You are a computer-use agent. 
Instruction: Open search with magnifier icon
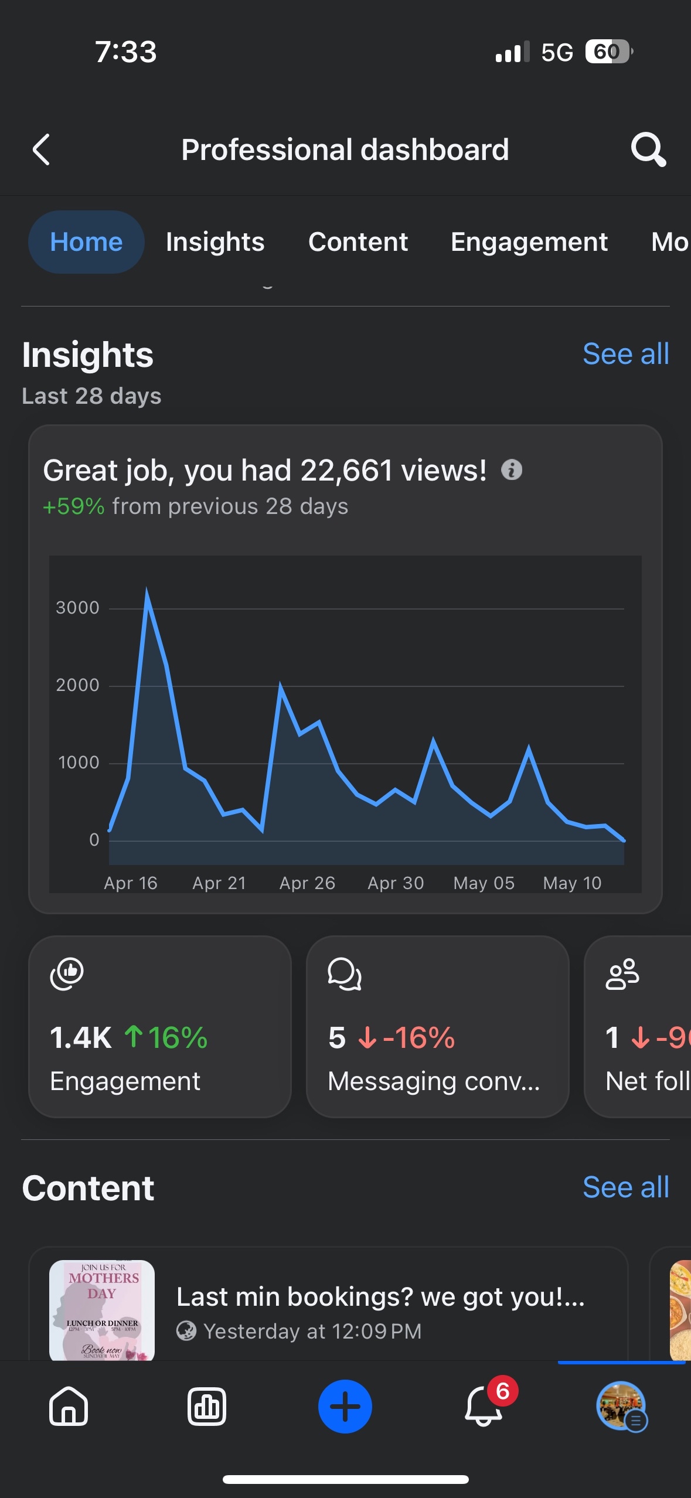pos(648,150)
